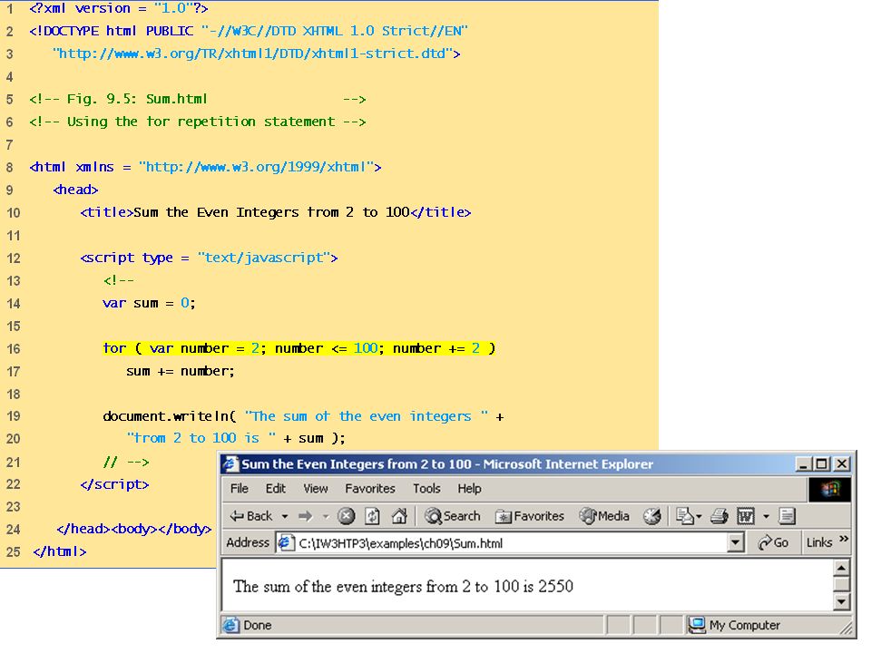871x653 pixels.
Task: Click the comment 'Fig. 9.5: Sum.html'
Action: click(198, 100)
